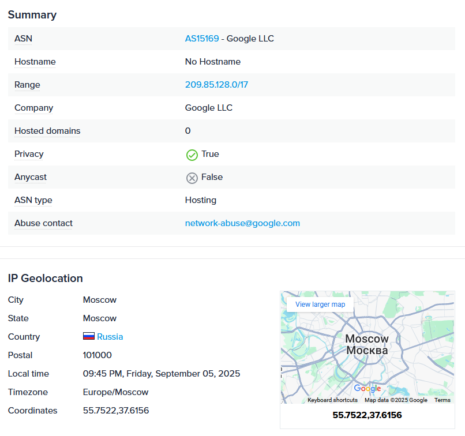Click the Abuse contact label
The image size is (465, 436).
[x=43, y=223]
